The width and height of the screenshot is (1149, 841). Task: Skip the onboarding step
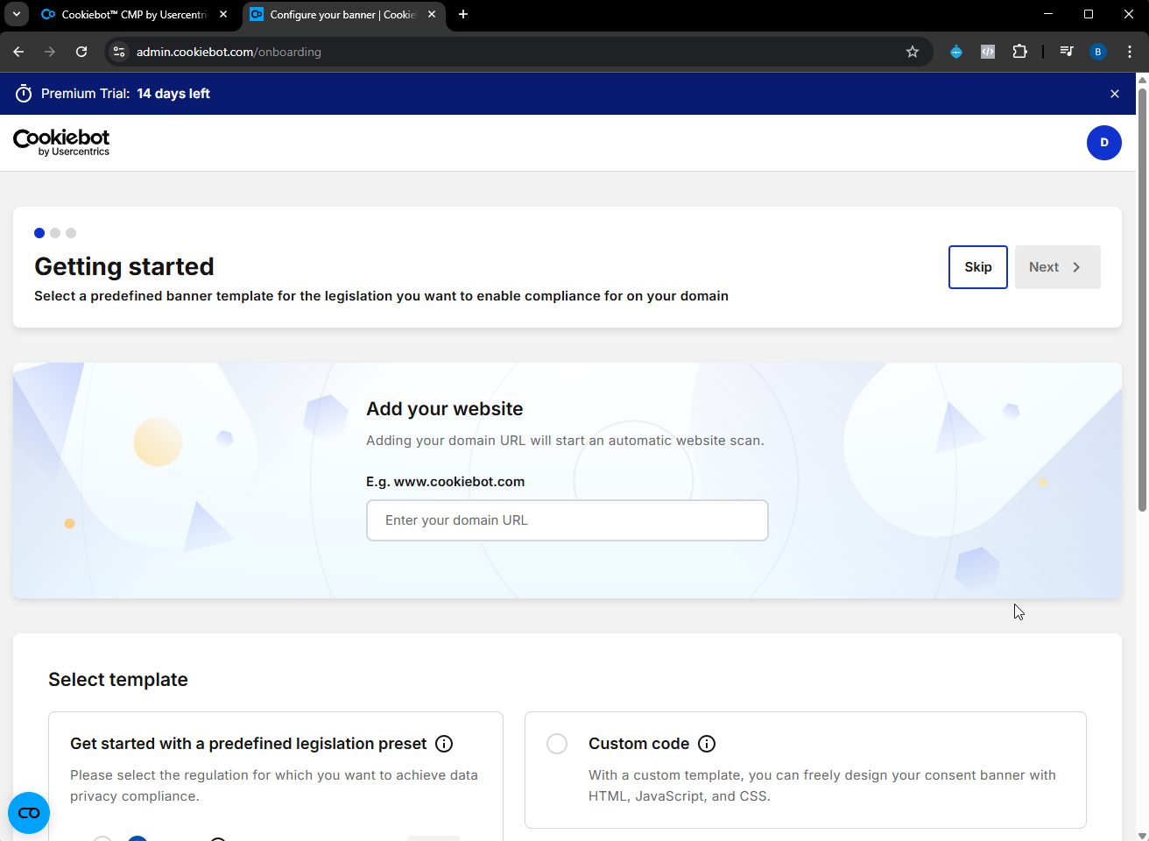(x=977, y=267)
